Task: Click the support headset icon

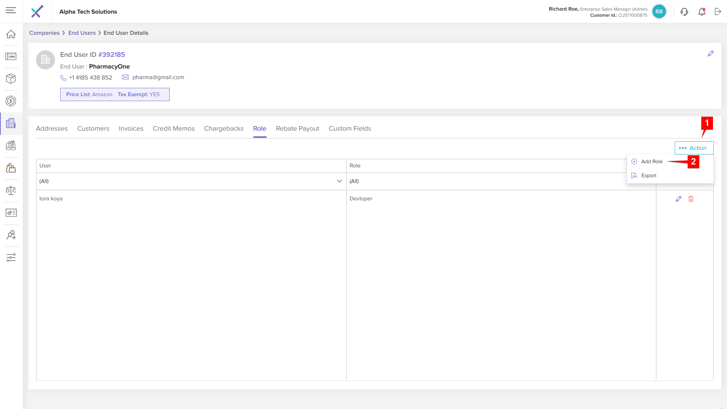Action: [684, 12]
